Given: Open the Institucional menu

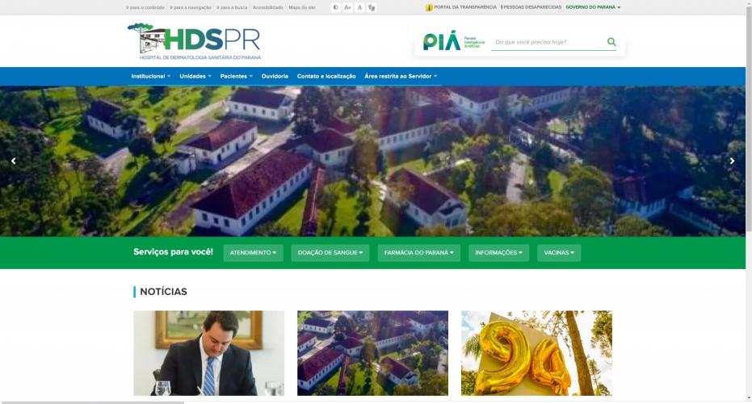Looking at the screenshot, I should (x=150, y=76).
